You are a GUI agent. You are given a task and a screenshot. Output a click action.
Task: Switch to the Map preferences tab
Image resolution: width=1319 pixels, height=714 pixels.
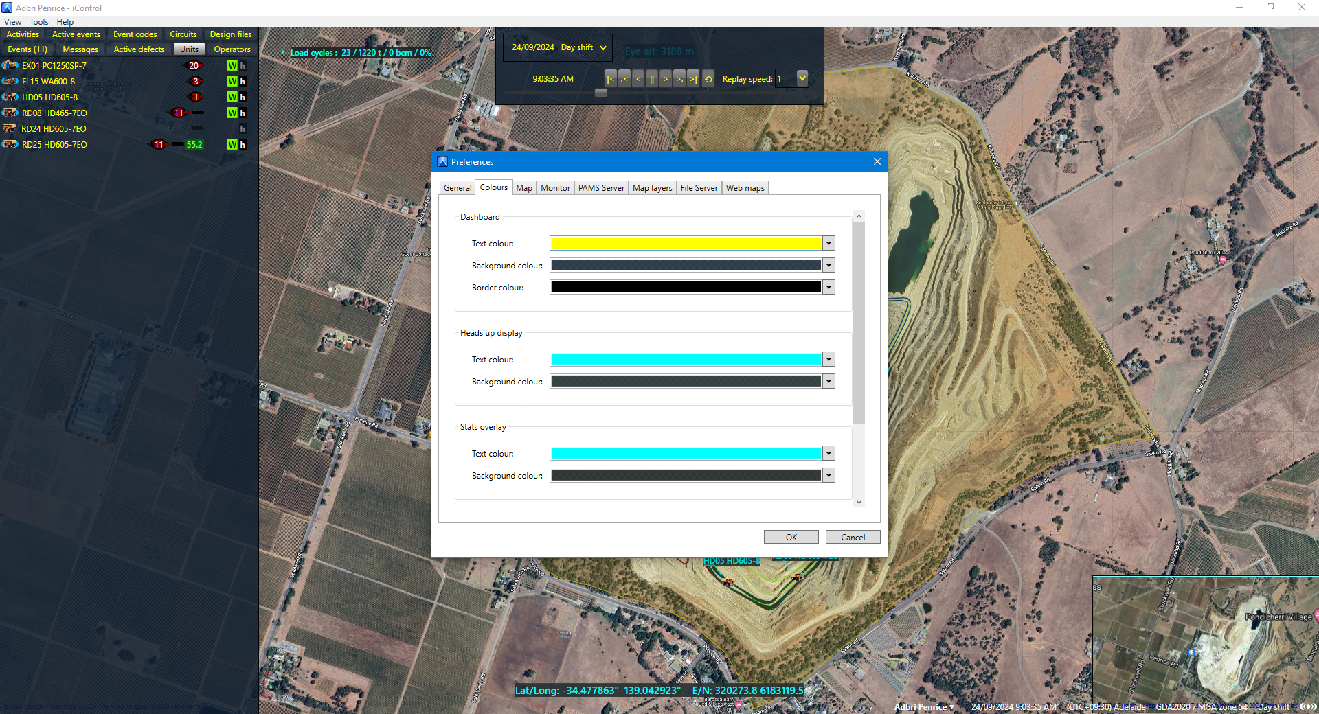click(524, 188)
